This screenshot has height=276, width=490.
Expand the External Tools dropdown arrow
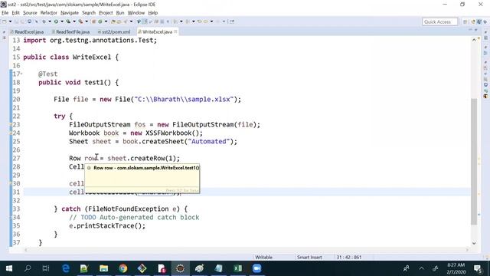point(87,21)
